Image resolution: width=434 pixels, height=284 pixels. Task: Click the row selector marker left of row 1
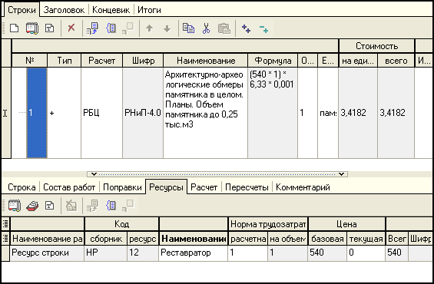(x=6, y=113)
